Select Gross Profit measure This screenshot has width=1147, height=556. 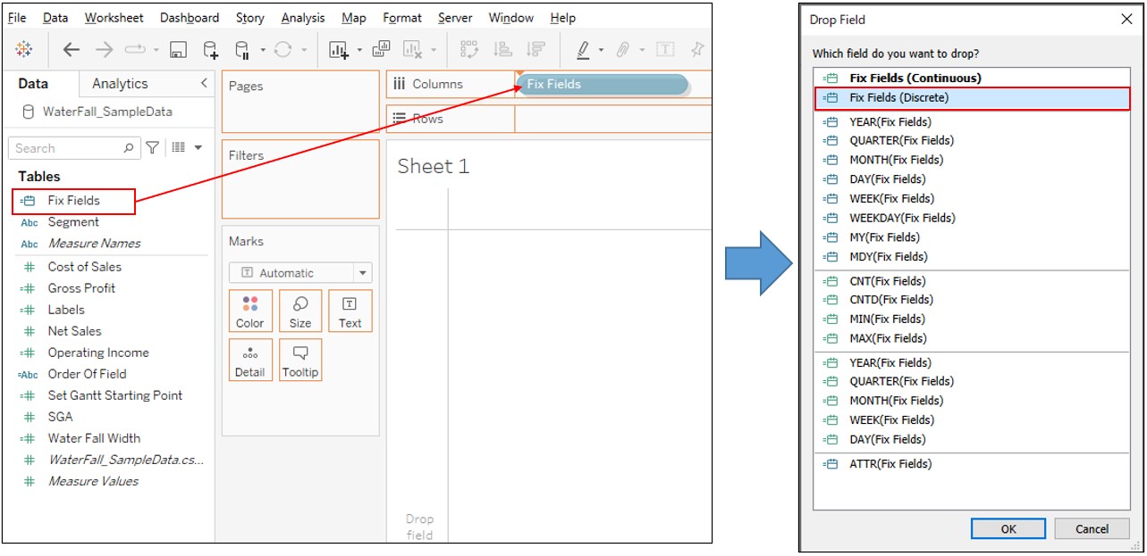81,287
